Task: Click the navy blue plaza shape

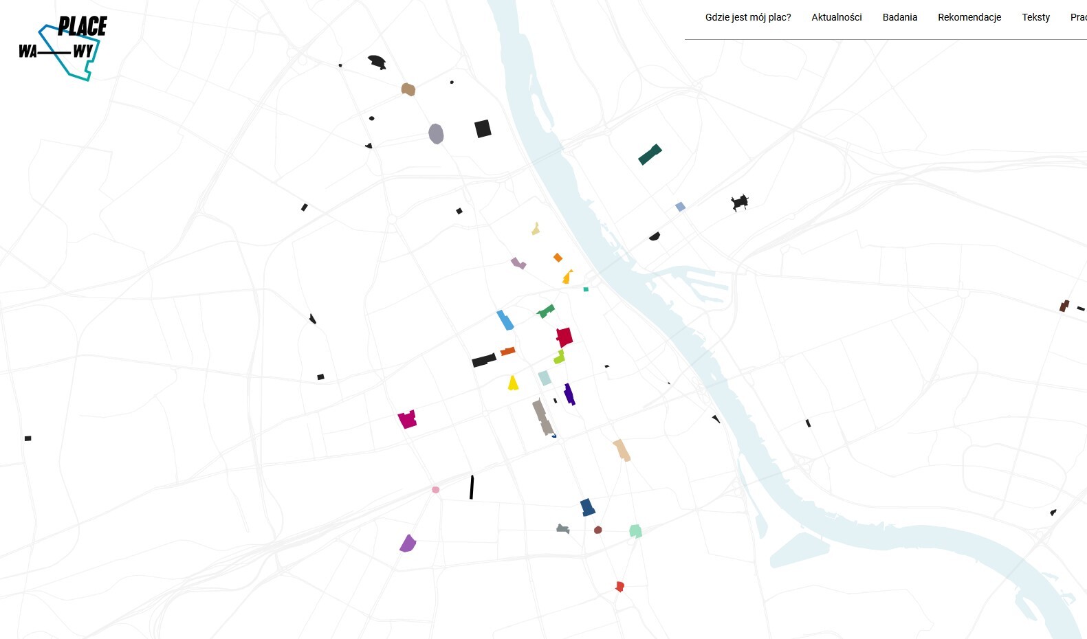Action: pyautogui.click(x=587, y=508)
